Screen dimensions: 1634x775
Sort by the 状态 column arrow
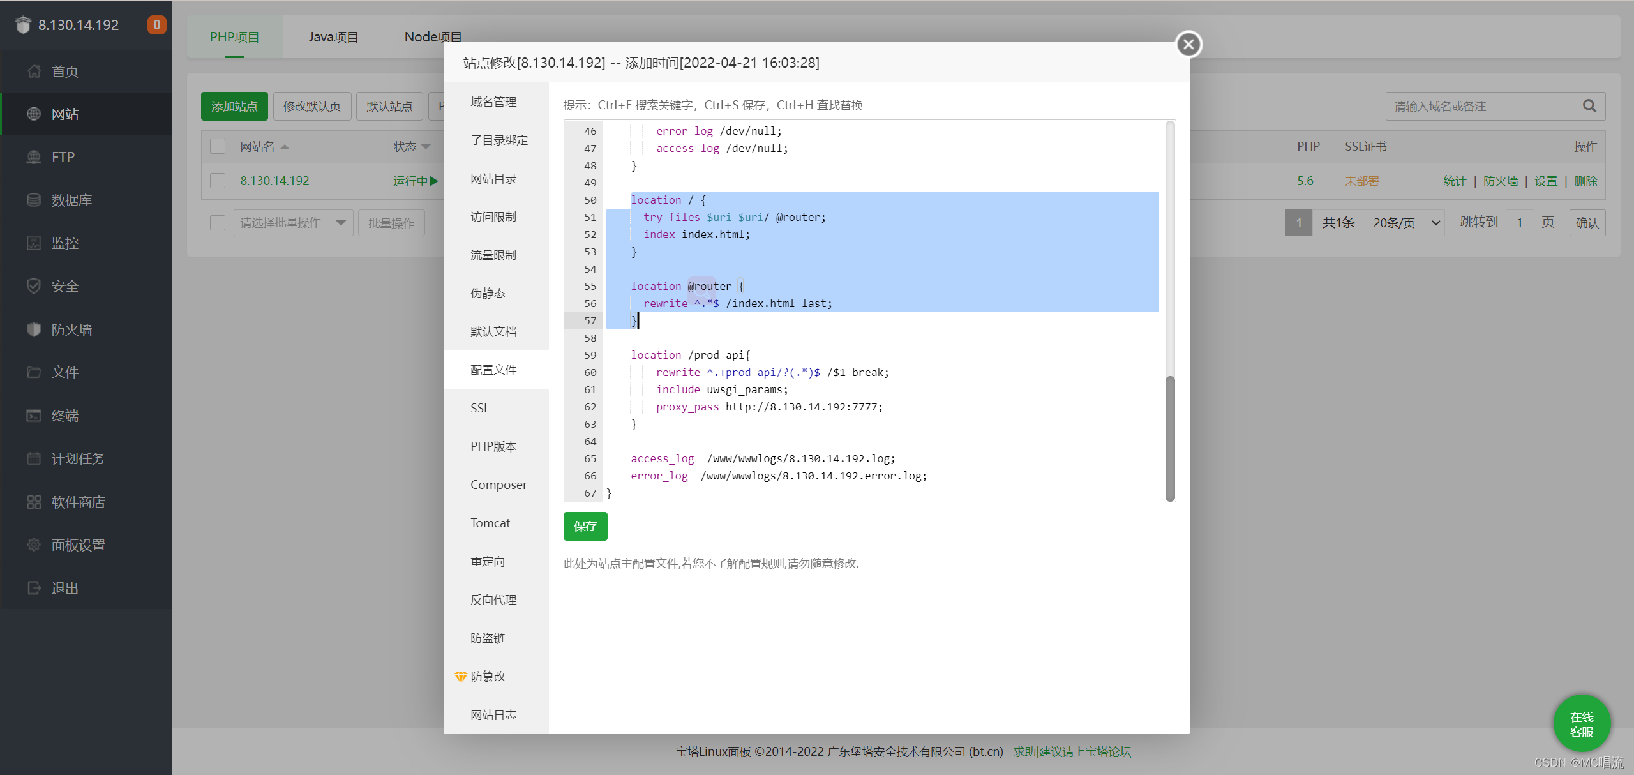click(426, 147)
